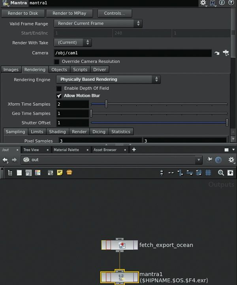The width and height of the screenshot is (237, 285).
Task: Open the pane tab options arrow
Action: [x=233, y=150]
